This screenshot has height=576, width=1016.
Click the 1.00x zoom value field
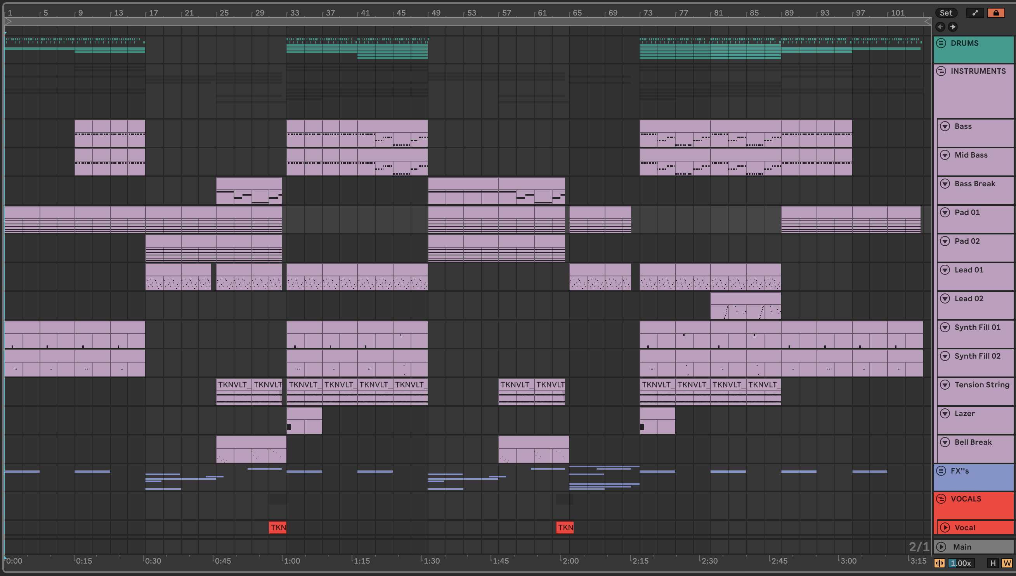tap(961, 563)
